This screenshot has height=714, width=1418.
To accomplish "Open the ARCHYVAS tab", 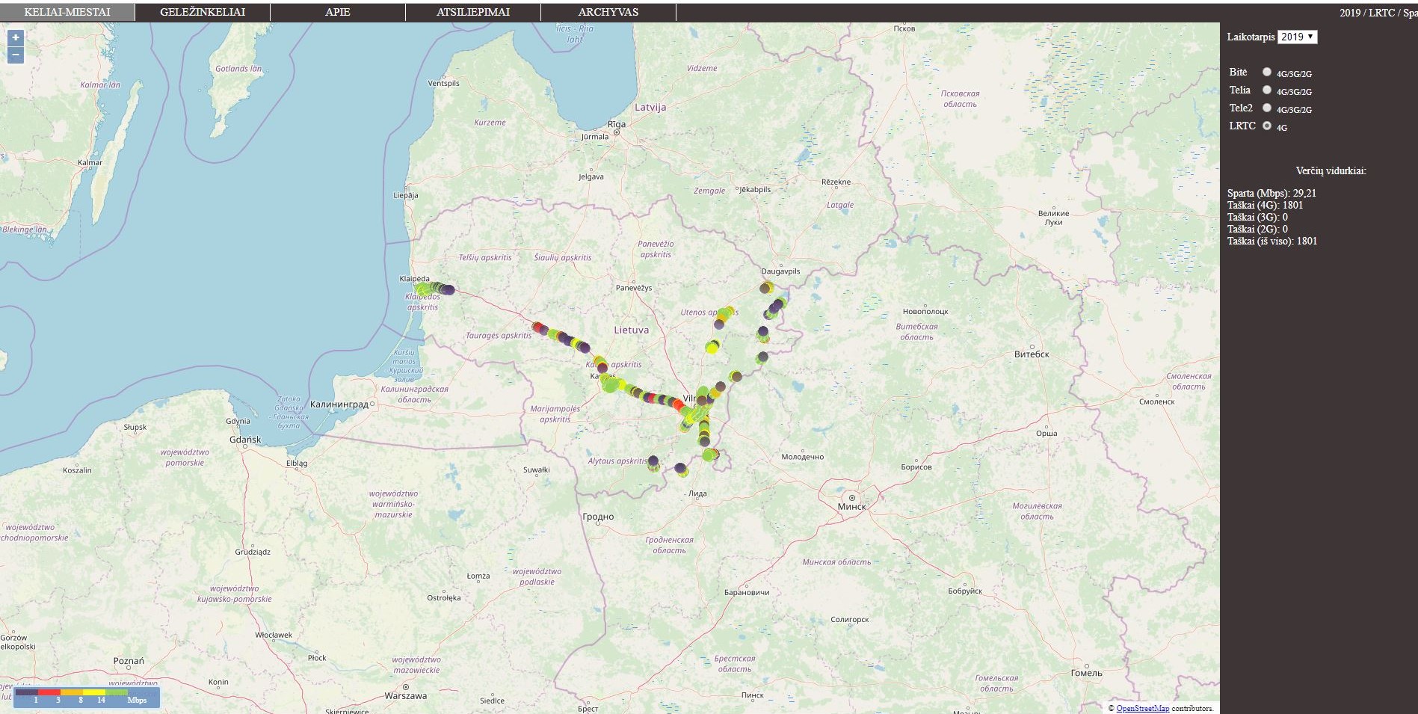I will [x=608, y=12].
